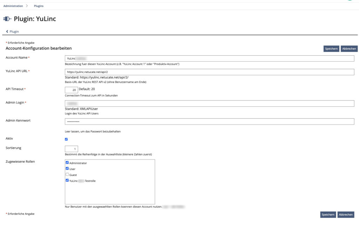
Task: Toggle the YuLinc Testrolle checkbox
Action: tap(67, 180)
